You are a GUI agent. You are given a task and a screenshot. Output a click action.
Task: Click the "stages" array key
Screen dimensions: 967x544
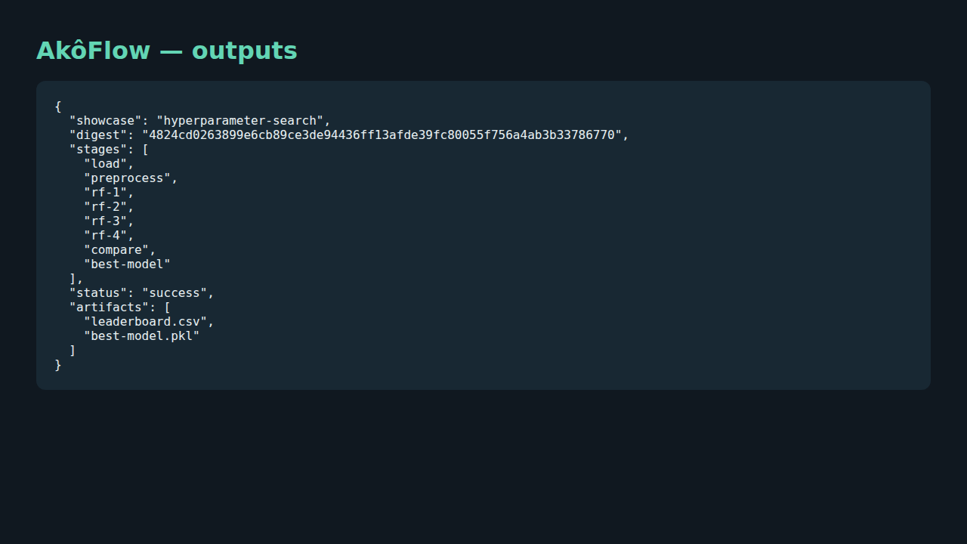point(98,150)
